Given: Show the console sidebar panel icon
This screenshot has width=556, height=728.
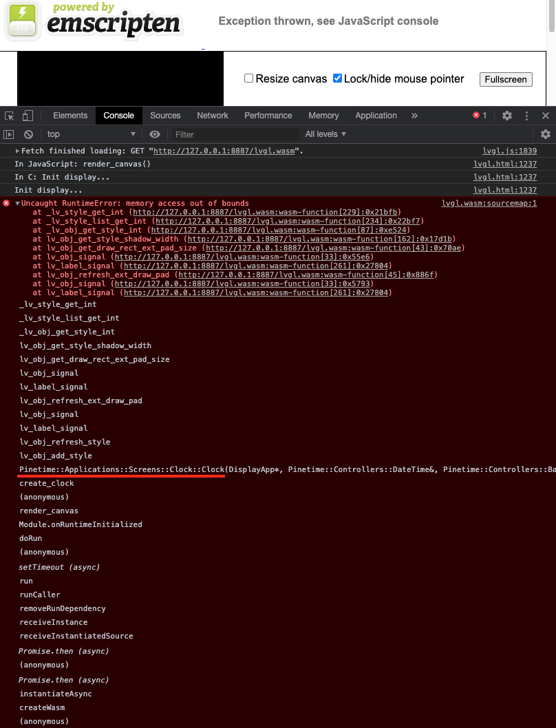Looking at the screenshot, I should tap(9, 134).
